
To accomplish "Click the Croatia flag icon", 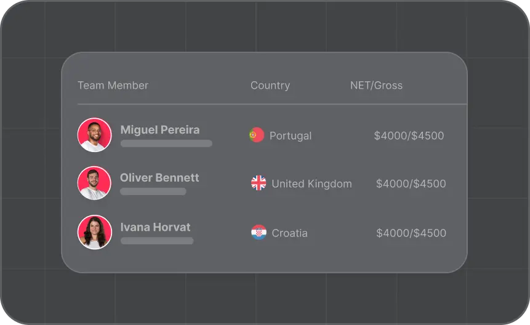I will [x=259, y=233].
